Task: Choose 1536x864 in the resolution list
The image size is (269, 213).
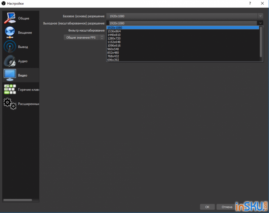Action: [x=183, y=31]
